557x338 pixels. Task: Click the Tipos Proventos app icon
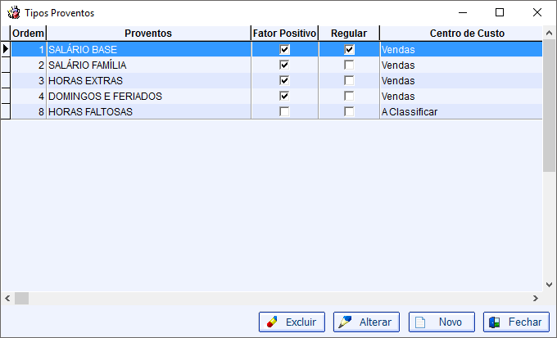coord(14,13)
